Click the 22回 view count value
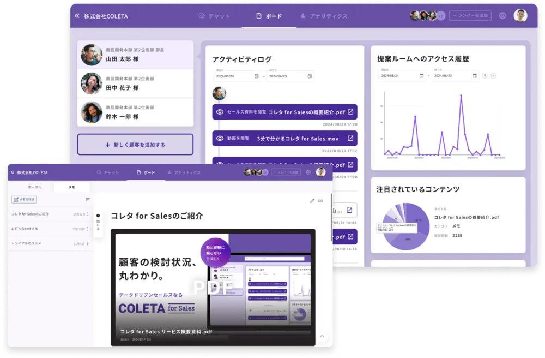545x358 pixels. [457, 236]
